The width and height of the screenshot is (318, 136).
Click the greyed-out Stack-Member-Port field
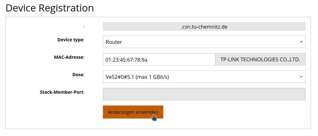(x=204, y=94)
